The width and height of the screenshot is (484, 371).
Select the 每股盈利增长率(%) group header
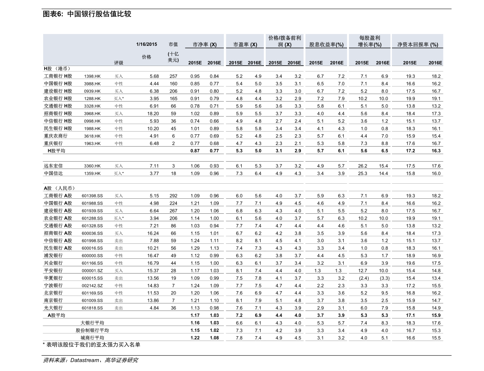click(370, 41)
